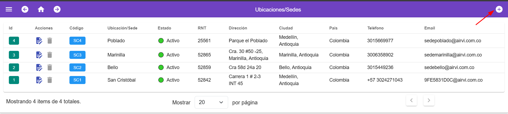
Task: Open the hamburger navigation menu
Action: pos(9,9)
